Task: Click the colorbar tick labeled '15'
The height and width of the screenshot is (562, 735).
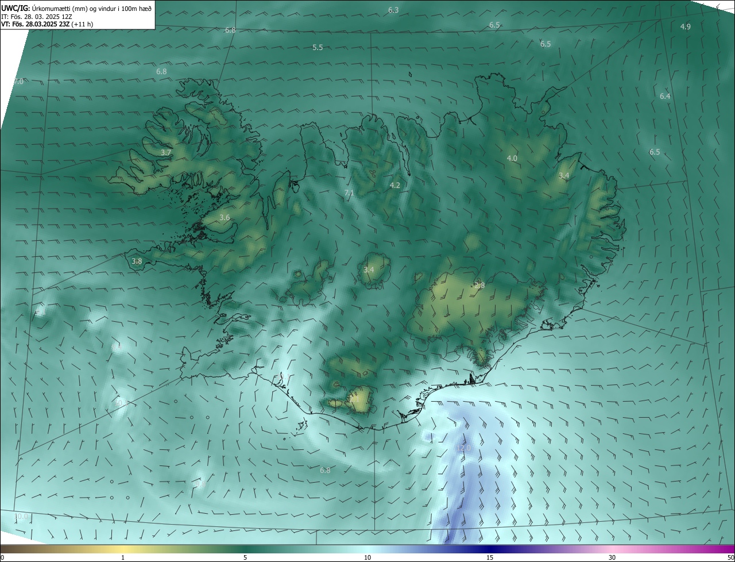Action: (x=490, y=557)
